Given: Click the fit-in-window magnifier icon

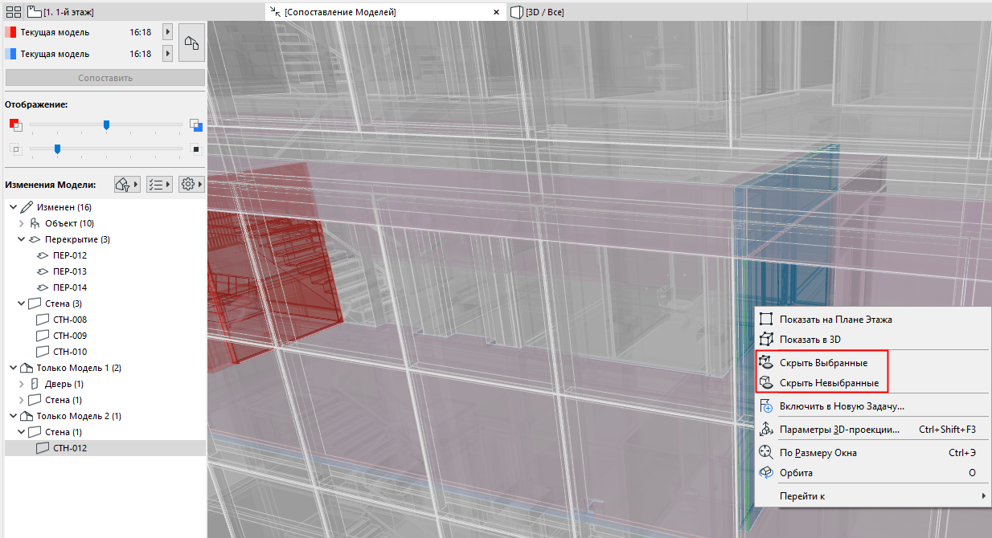Looking at the screenshot, I should pos(766,452).
